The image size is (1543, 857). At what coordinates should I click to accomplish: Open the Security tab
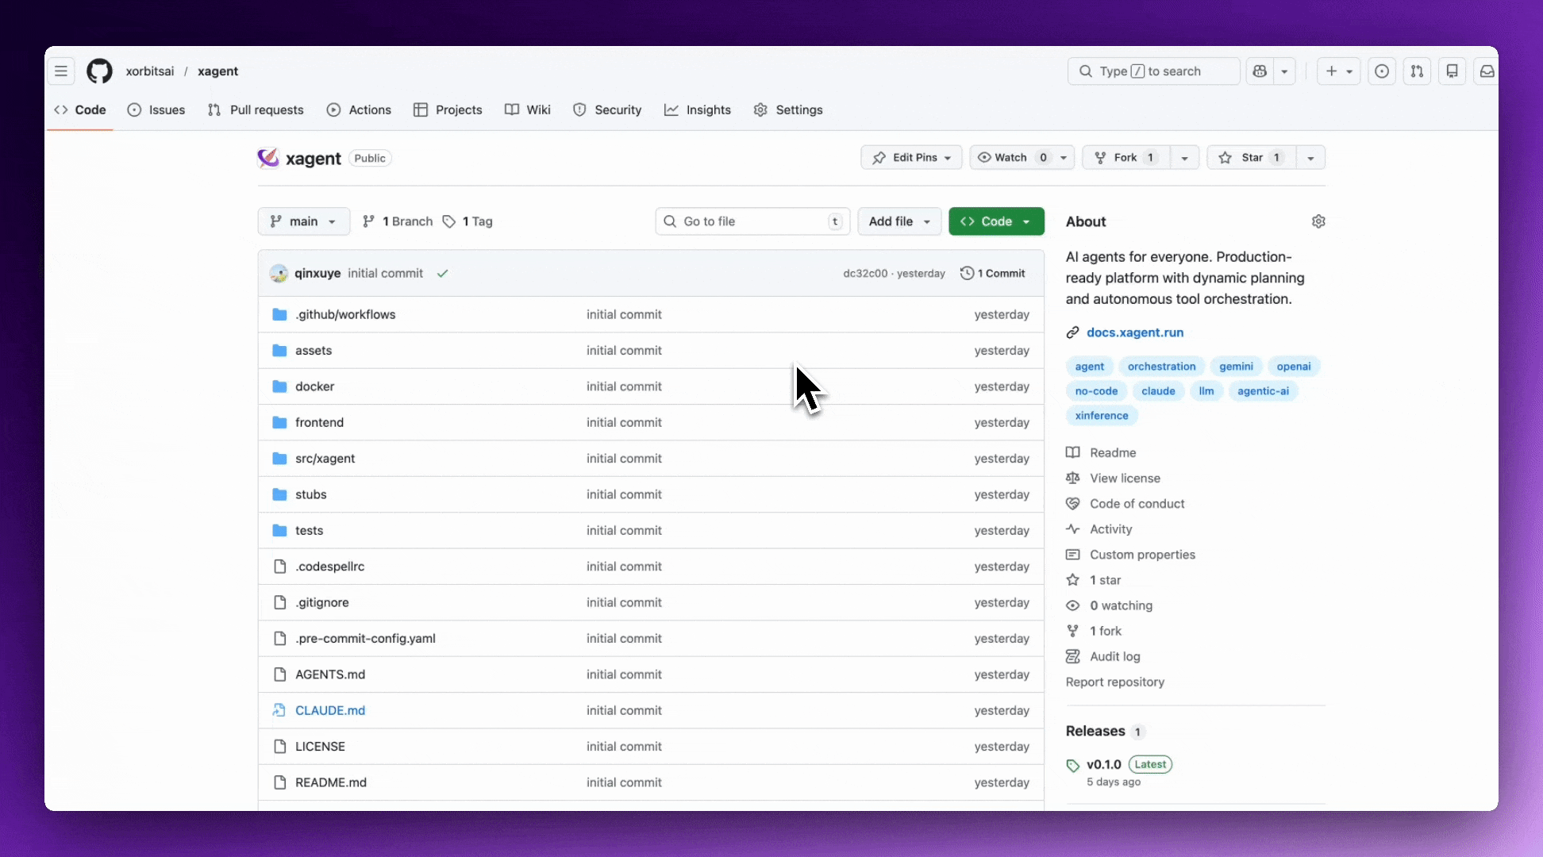607,110
